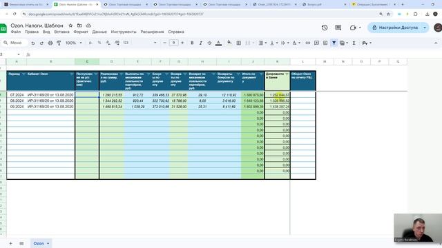The image size is (442, 248).
Task: Toggle bold formatting
Action: coord(192,43)
